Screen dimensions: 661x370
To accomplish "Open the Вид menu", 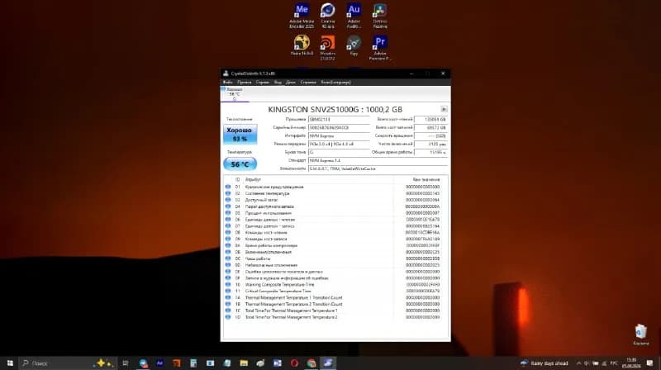I will click(x=278, y=82).
